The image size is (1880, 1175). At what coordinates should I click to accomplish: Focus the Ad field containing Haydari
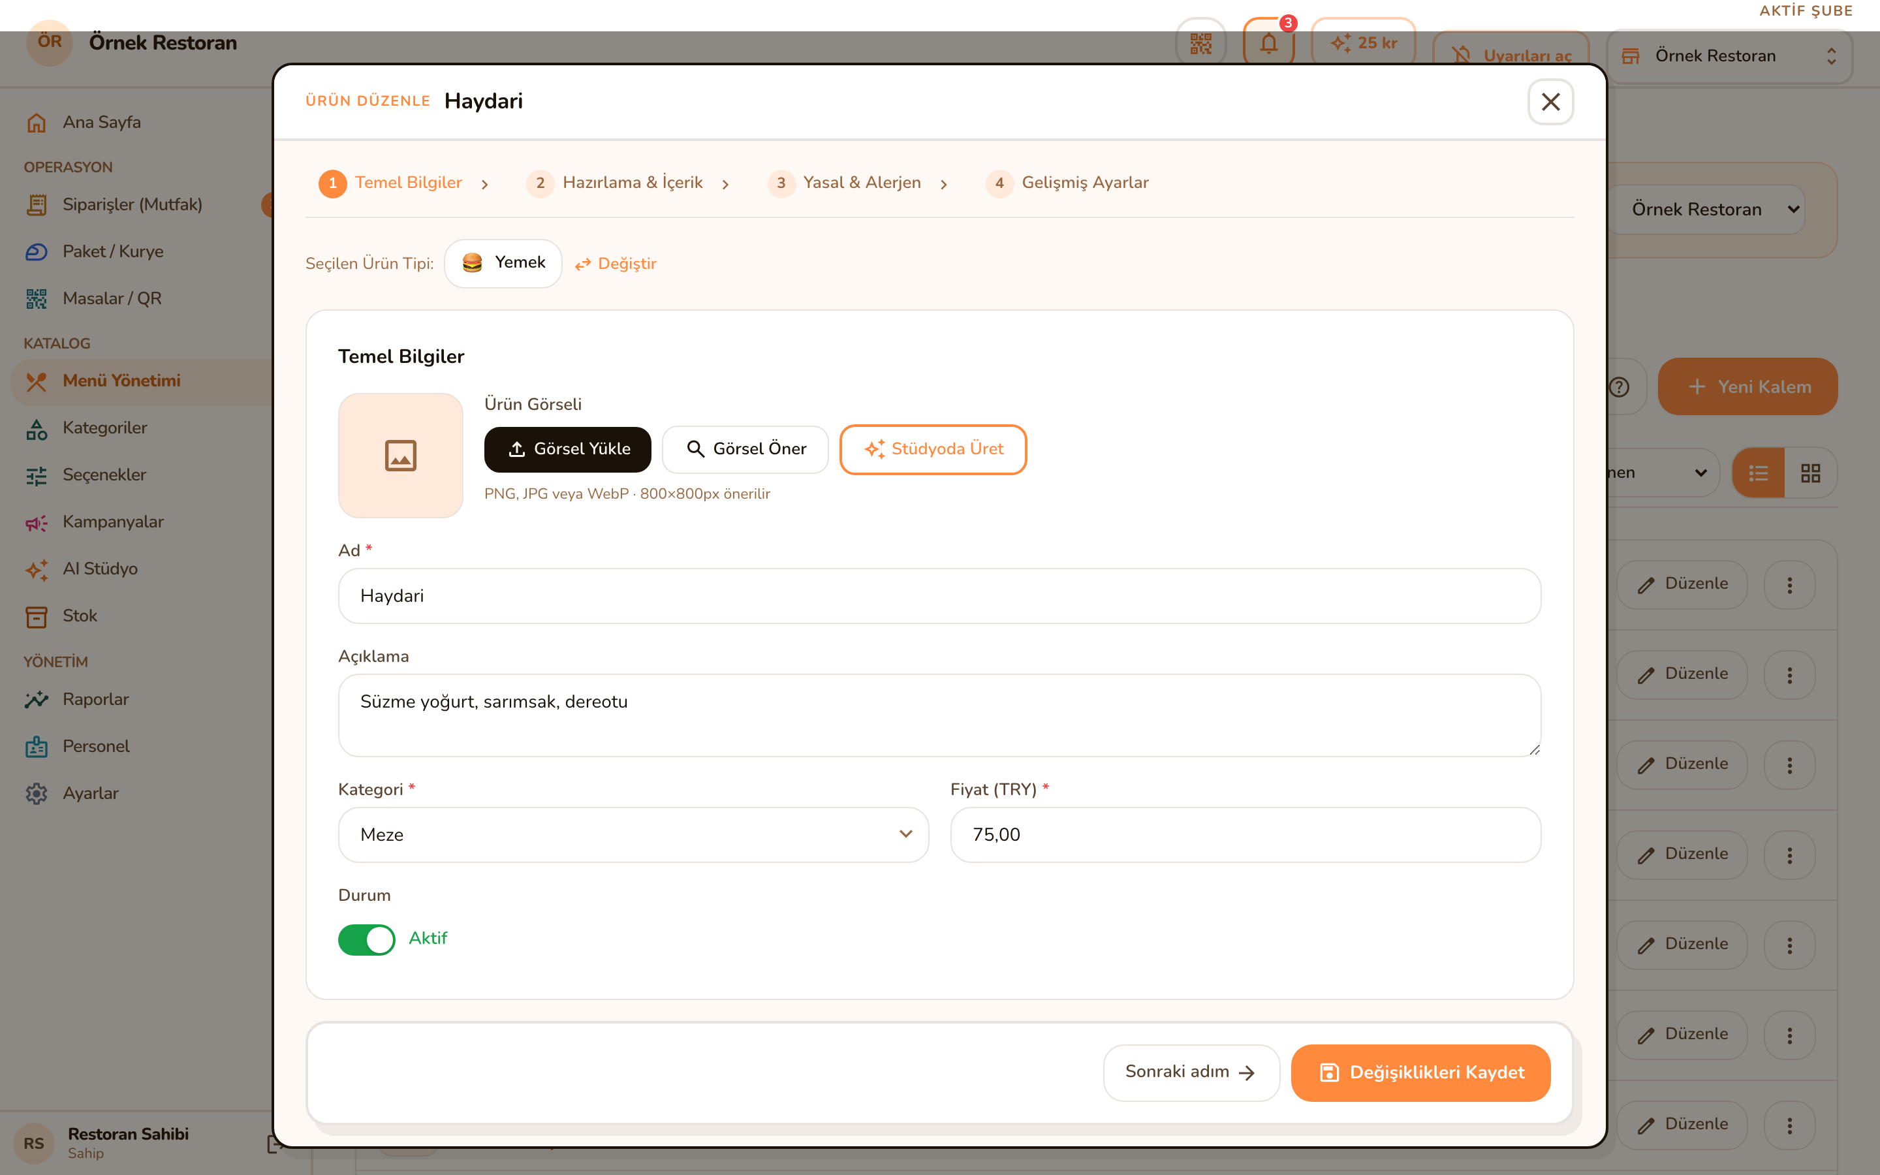click(939, 596)
